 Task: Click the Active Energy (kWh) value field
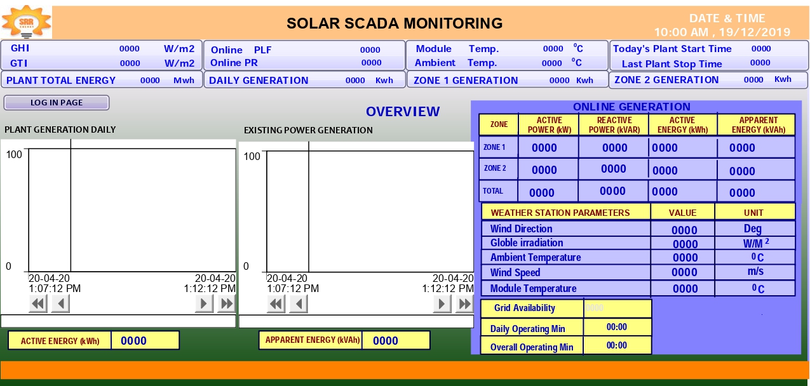tap(145, 341)
